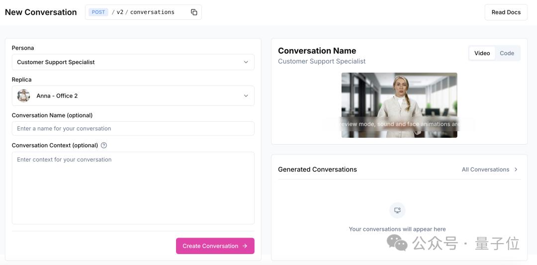Click the blue POST method badge
The width and height of the screenshot is (537, 265).
98,12
